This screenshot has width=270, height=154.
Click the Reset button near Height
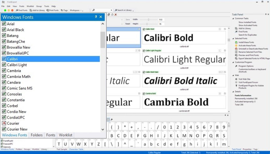coord(128,24)
